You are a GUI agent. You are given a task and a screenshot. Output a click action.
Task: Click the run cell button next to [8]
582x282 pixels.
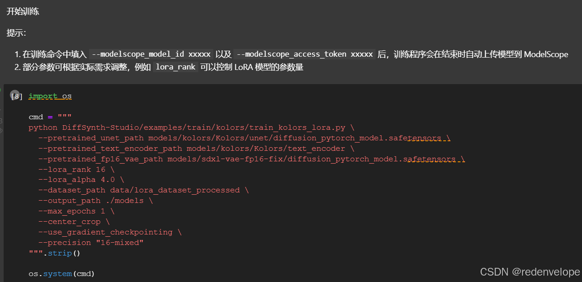point(15,96)
